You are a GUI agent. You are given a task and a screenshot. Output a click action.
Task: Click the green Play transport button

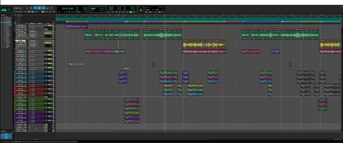point(131,12)
